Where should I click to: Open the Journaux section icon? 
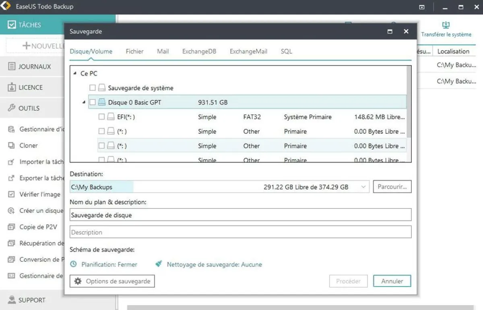click(x=12, y=67)
